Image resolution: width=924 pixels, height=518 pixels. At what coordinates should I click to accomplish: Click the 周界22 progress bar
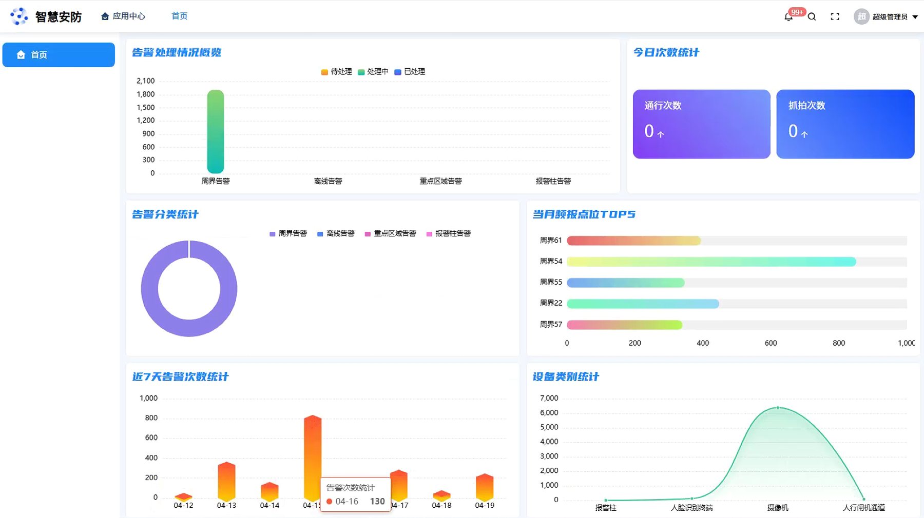643,304
